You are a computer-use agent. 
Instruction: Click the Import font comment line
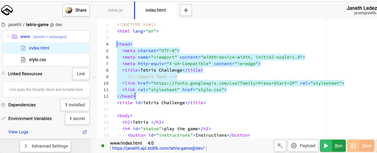point(152,77)
